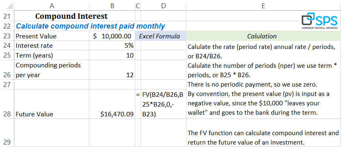Viewport: 341px width, 147px height.
Task: Select column D header
Action: coord(164,5)
